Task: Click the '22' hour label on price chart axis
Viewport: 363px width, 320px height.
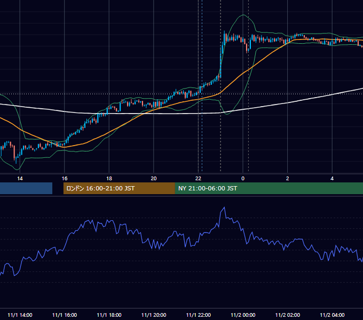Action: (198, 179)
